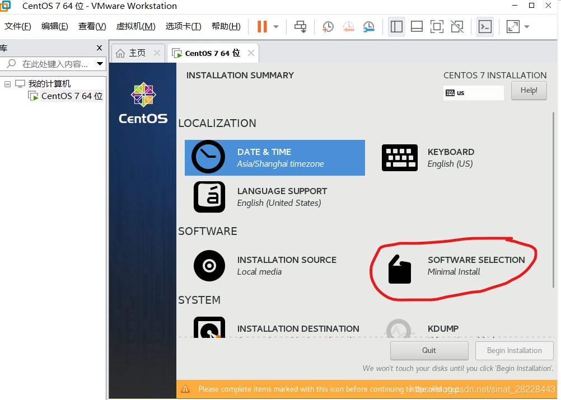Open the Language Support icon
The width and height of the screenshot is (561, 400).
tap(209, 197)
